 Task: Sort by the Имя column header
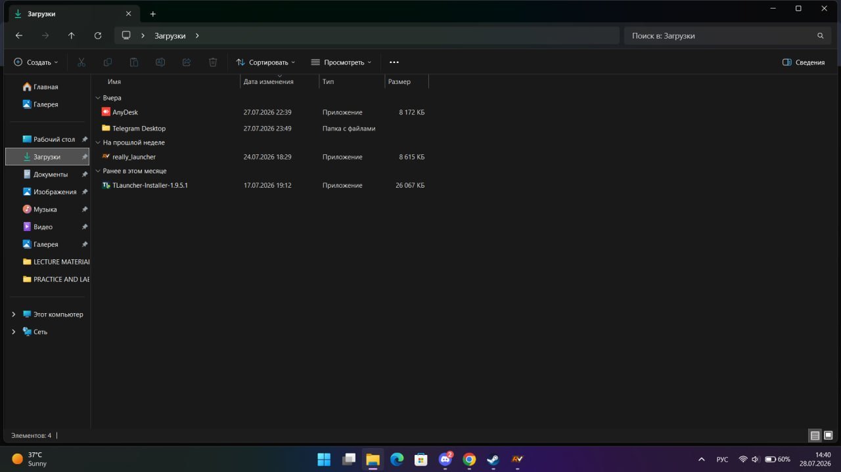point(114,82)
